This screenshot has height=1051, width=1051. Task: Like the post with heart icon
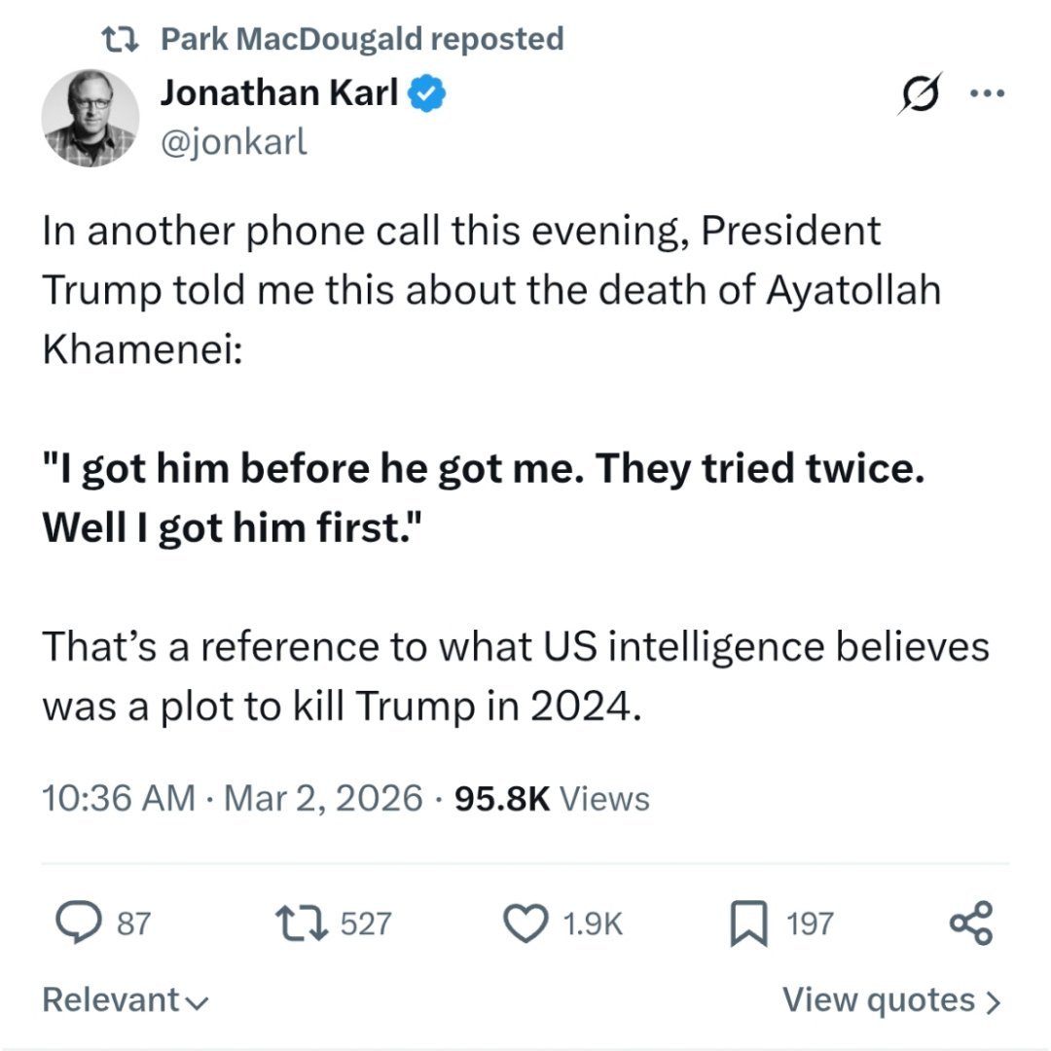click(x=527, y=923)
